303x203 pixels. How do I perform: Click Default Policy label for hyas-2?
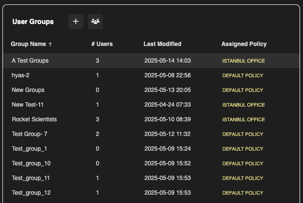[x=243, y=76]
